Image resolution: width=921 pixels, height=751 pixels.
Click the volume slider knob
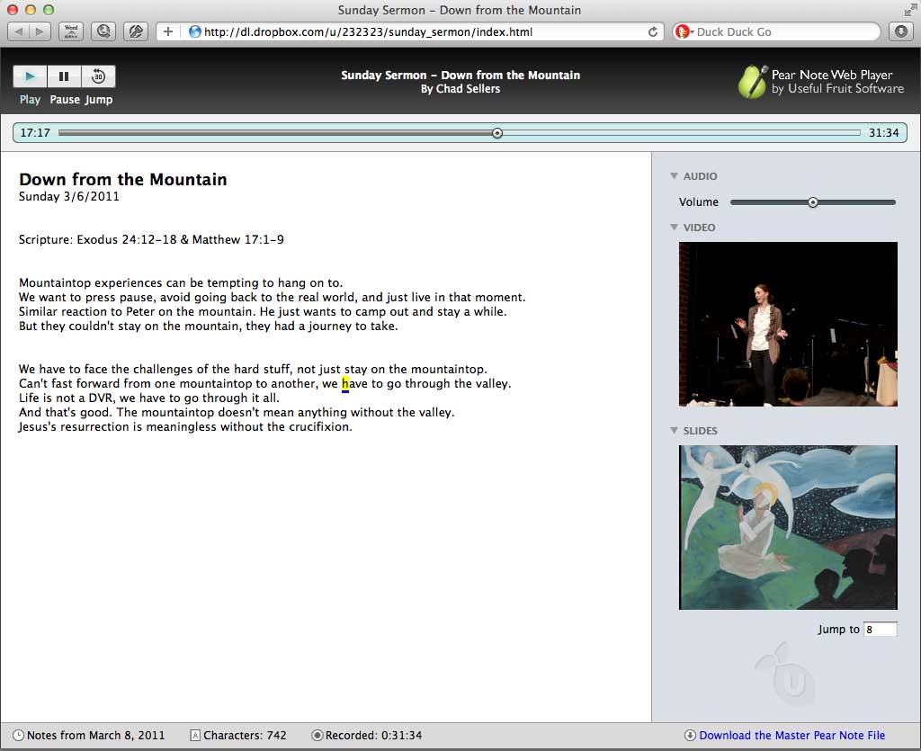[x=813, y=202]
